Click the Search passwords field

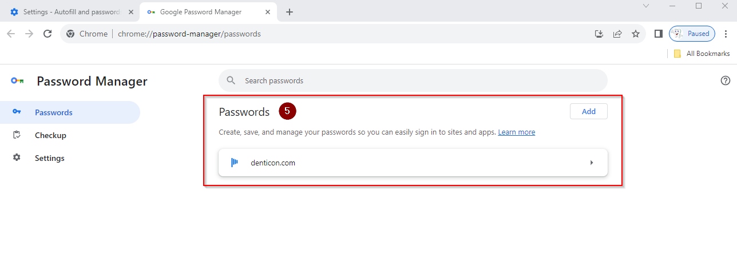point(412,80)
